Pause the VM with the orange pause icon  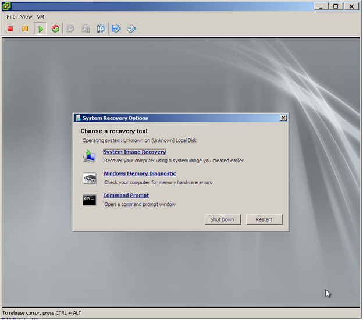pos(25,29)
